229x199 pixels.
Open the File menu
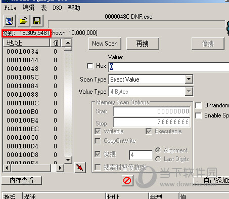pyautogui.click(x=11, y=8)
